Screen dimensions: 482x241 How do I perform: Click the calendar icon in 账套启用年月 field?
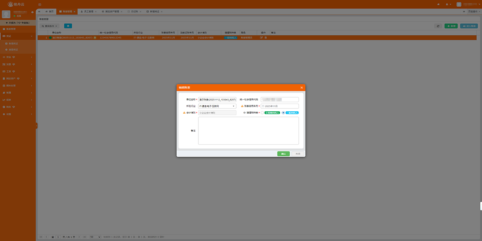pos(263,106)
